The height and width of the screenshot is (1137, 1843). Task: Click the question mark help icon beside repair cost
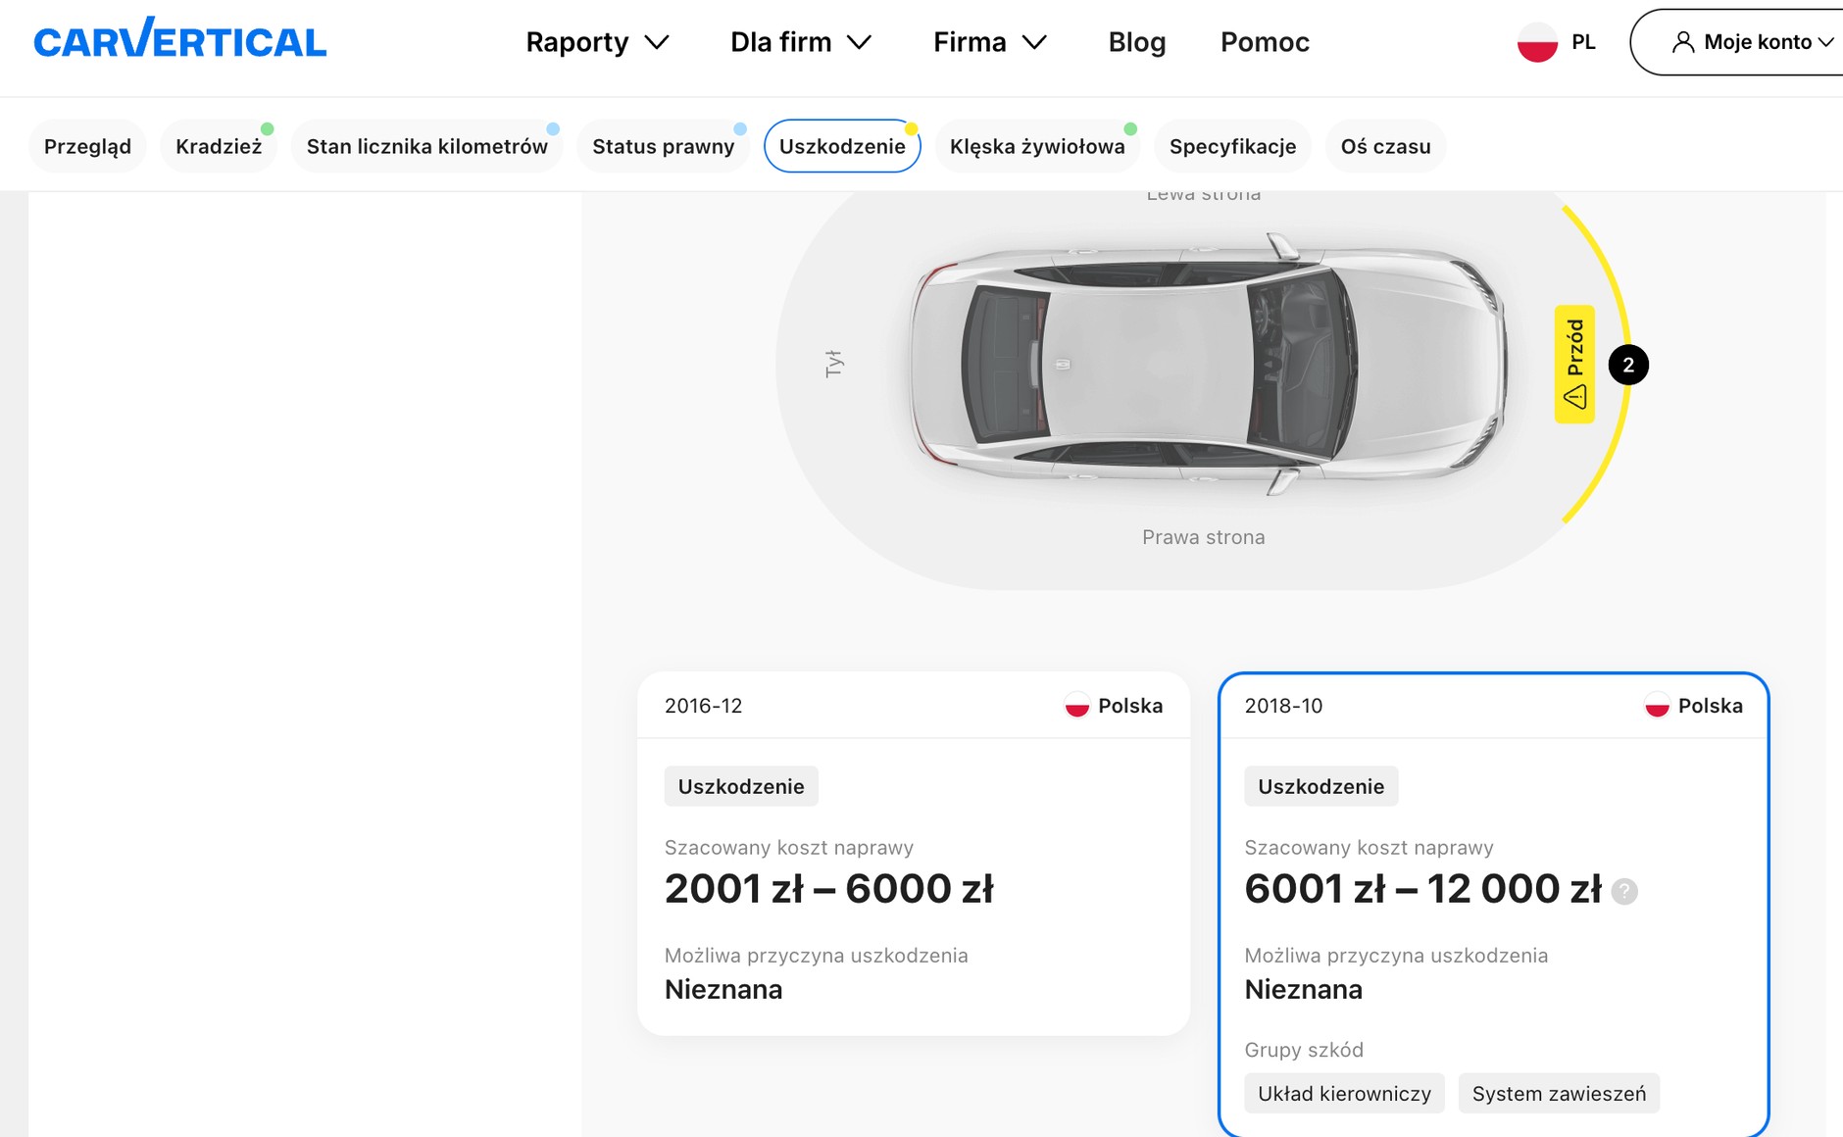click(x=1624, y=891)
